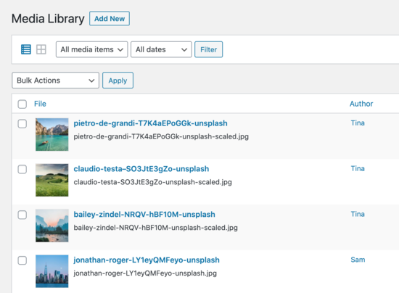The height and width of the screenshot is (293, 399).
Task: Check the jonathan-roger row checkbox
Action: click(22, 260)
